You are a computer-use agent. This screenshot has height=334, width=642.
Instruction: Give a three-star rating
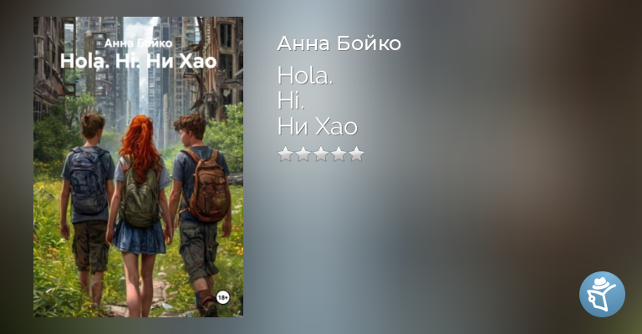[x=321, y=154]
